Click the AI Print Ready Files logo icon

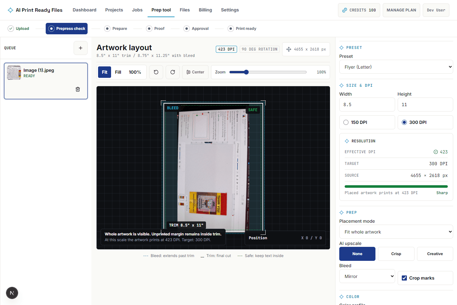point(10,10)
